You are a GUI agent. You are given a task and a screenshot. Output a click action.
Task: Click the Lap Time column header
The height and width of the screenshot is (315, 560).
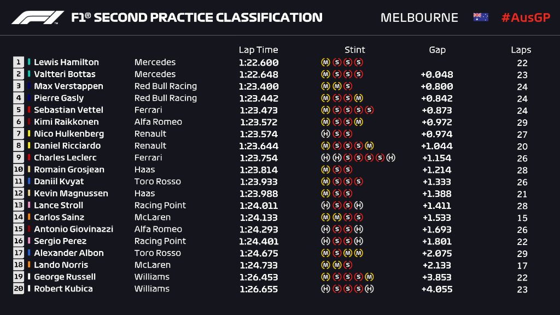(258, 50)
